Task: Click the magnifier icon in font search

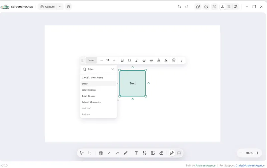Action: coord(84,69)
